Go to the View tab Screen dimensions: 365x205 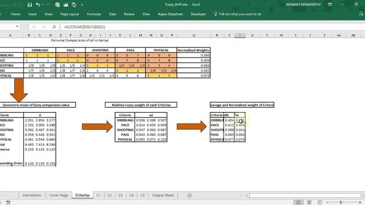click(x=146, y=14)
